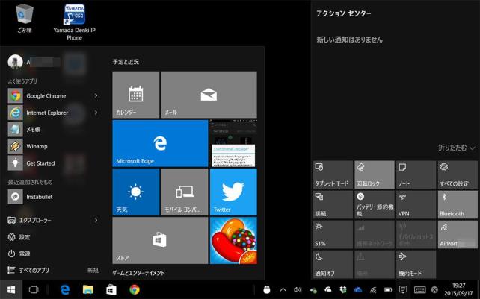Toggle タブレット モード quick action

333,174
